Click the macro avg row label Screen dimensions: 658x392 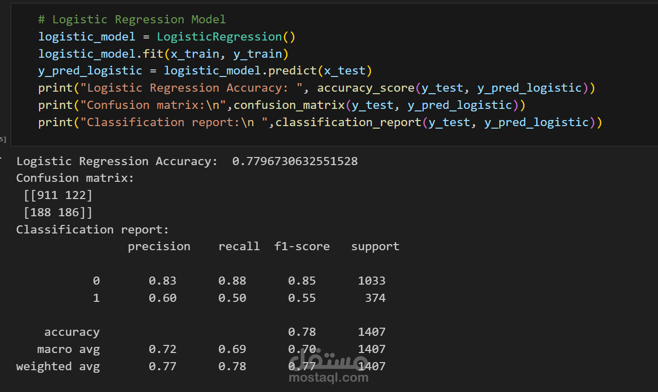pos(68,349)
